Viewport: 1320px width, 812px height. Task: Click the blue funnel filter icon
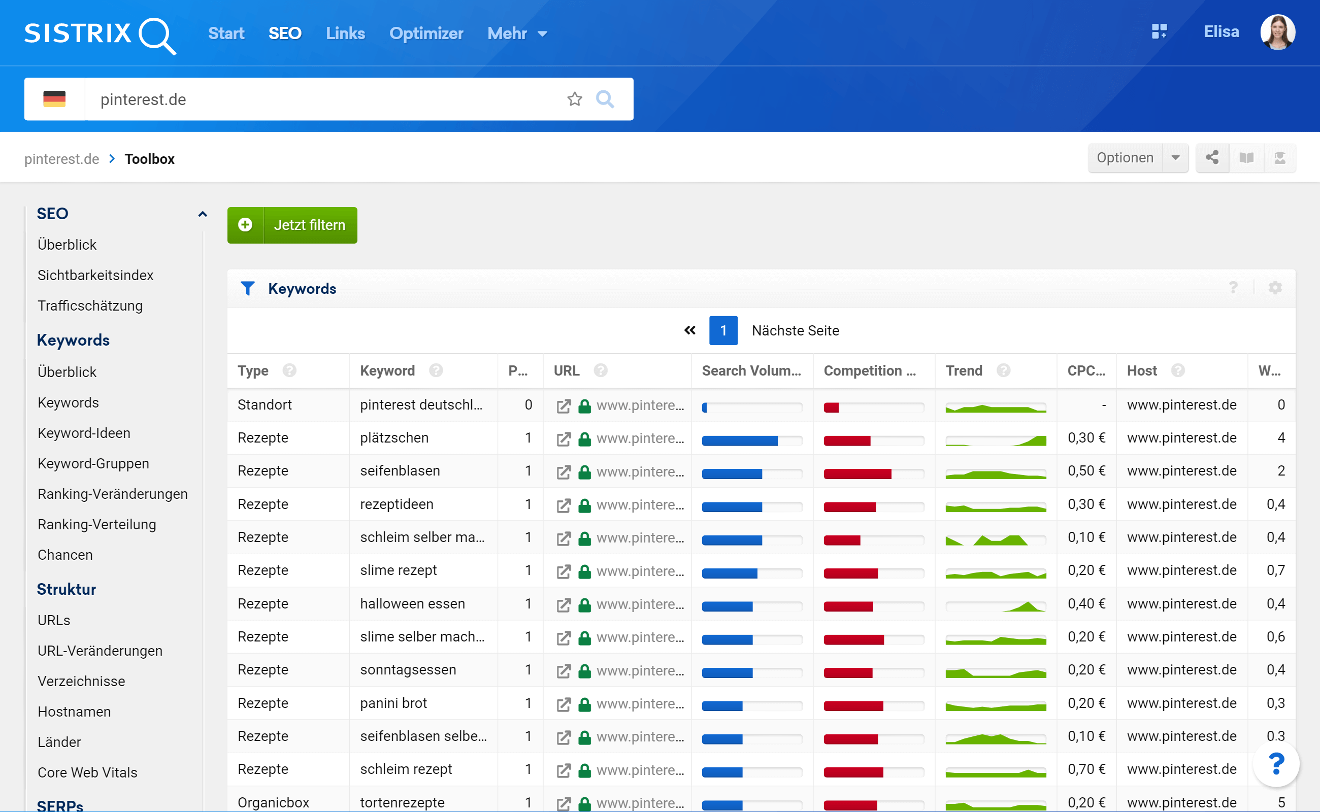247,288
